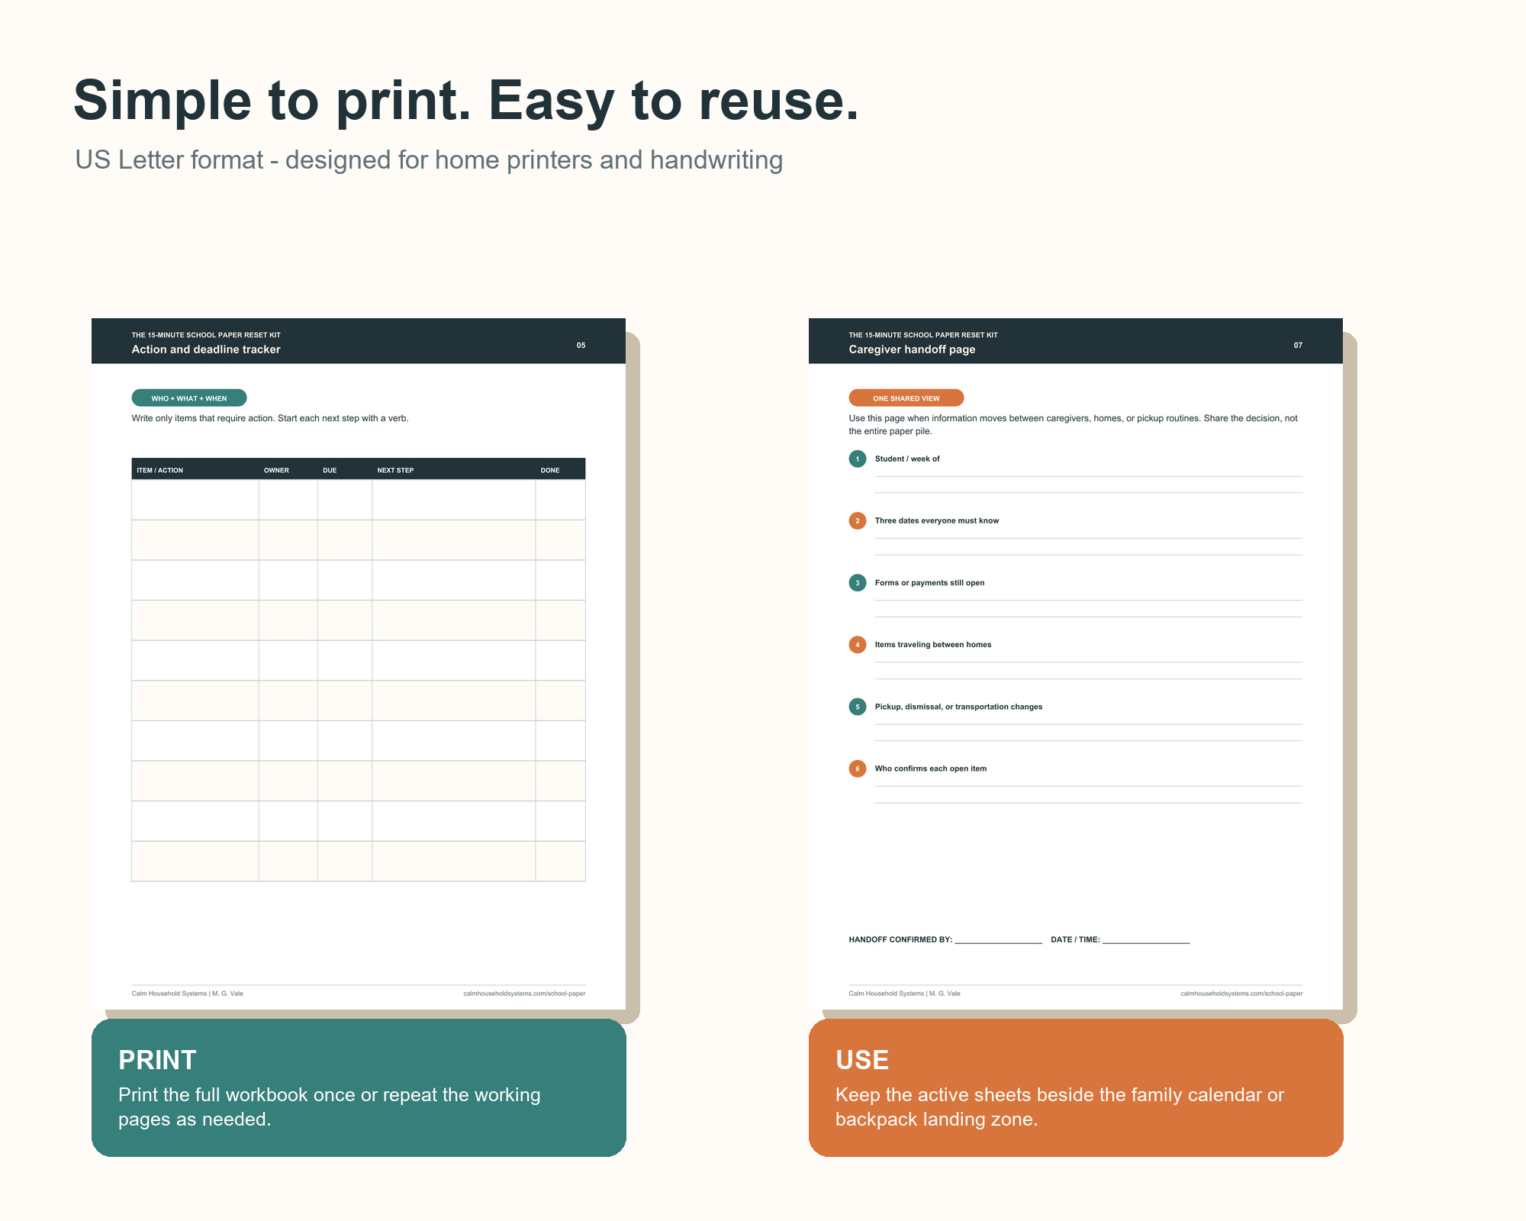Click Calm Household Systems footer on tracker page

(x=187, y=994)
